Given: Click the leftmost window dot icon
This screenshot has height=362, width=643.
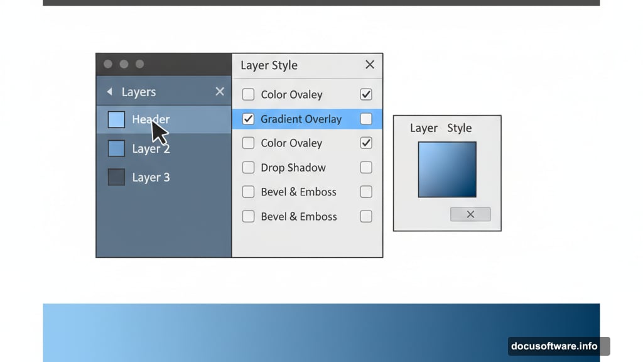Looking at the screenshot, I should (x=107, y=63).
